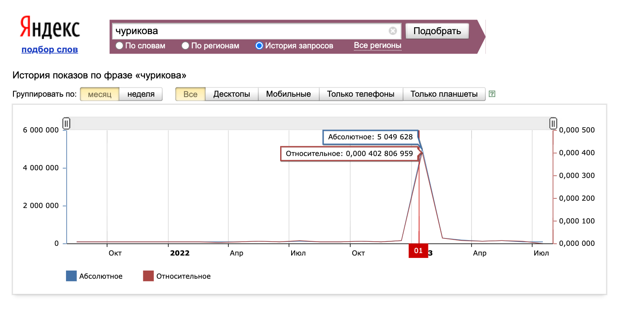Viewport: 619px width, 312px height.
Task: Click the Абсолютное: 5 049 628 tooltip
Action: click(x=371, y=137)
